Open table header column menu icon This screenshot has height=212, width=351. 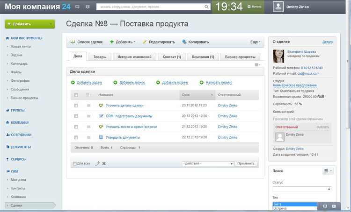pos(88,95)
